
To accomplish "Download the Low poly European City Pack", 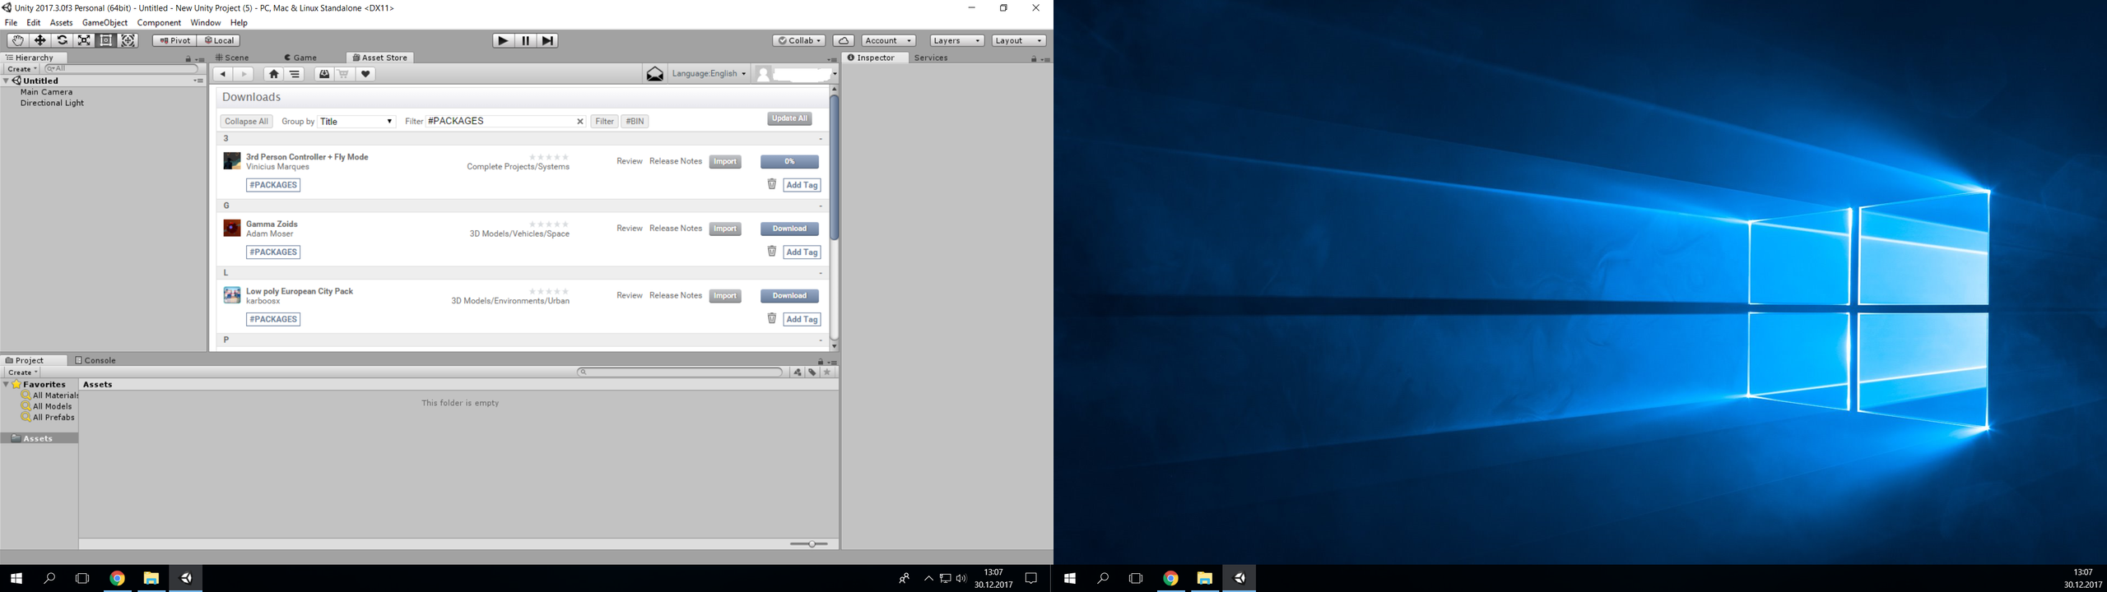I will coord(788,296).
